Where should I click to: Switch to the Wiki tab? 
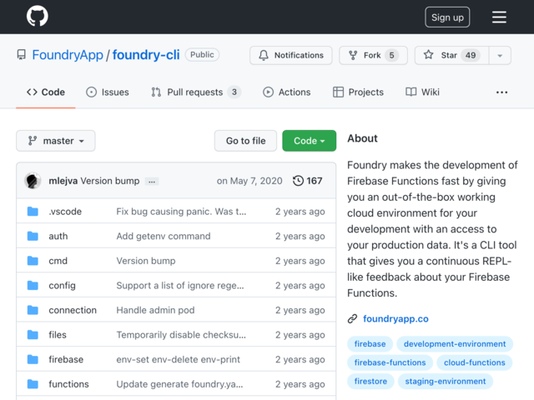tap(422, 92)
